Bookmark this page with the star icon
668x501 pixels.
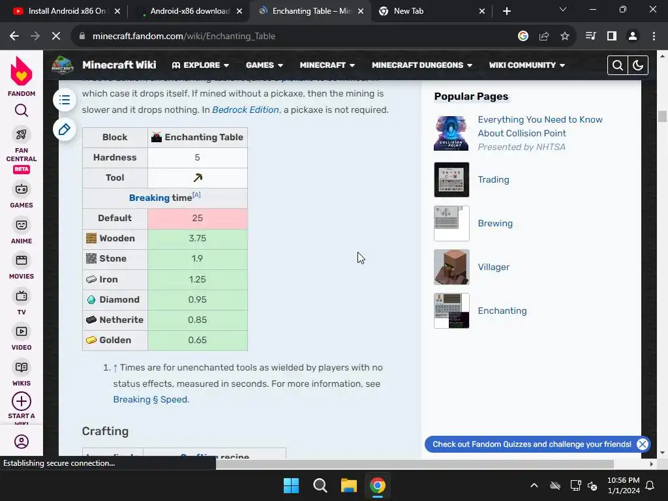click(565, 37)
